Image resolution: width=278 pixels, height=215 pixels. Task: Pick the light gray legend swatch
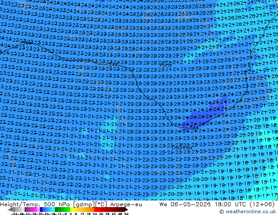pos(23,209)
